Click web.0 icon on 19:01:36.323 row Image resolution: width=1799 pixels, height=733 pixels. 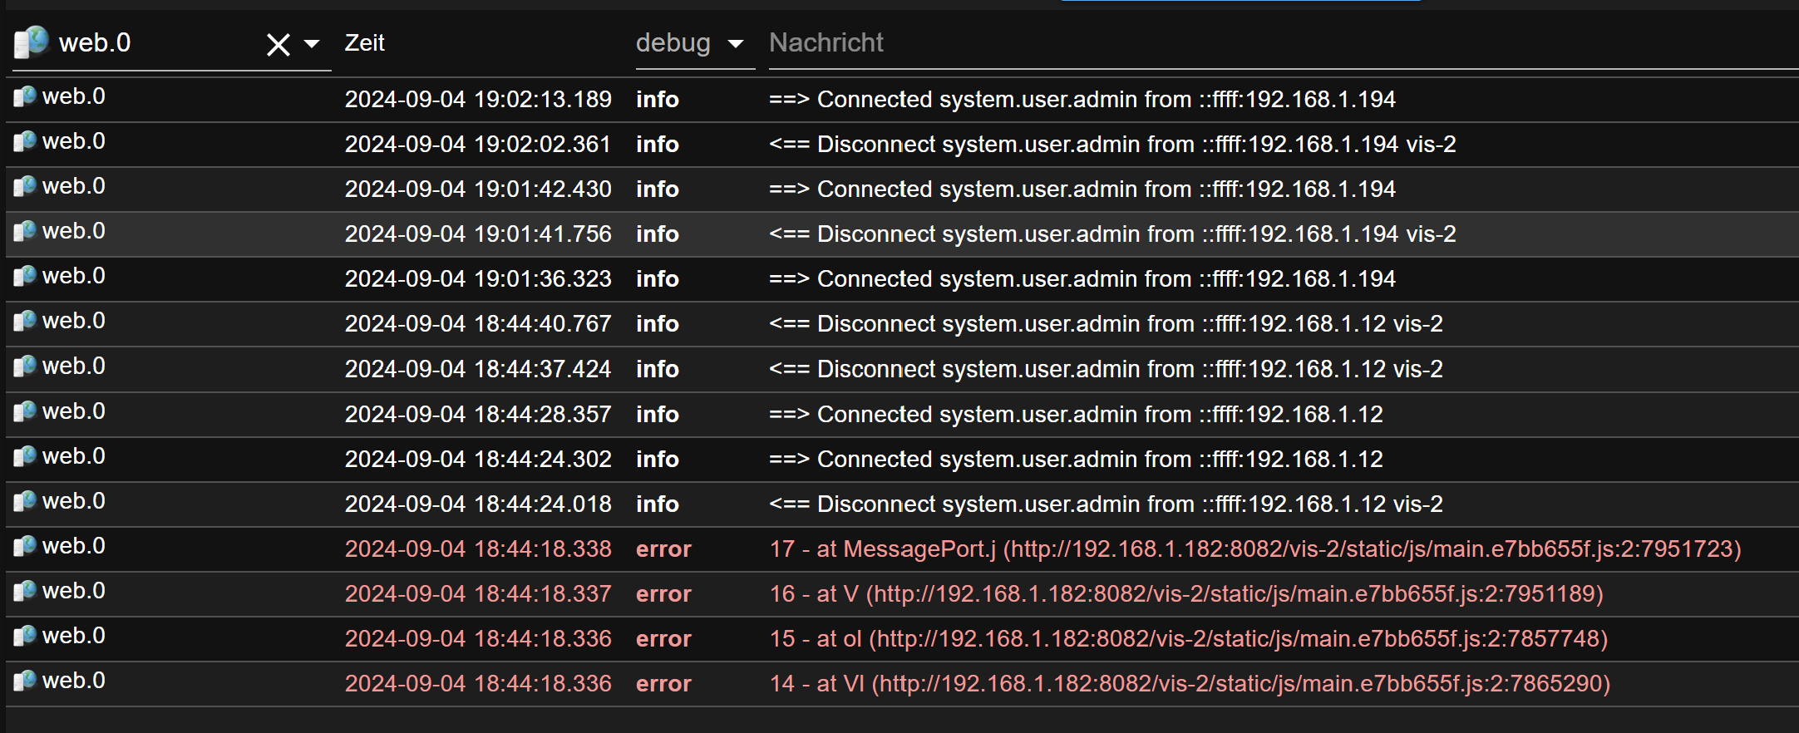(25, 277)
